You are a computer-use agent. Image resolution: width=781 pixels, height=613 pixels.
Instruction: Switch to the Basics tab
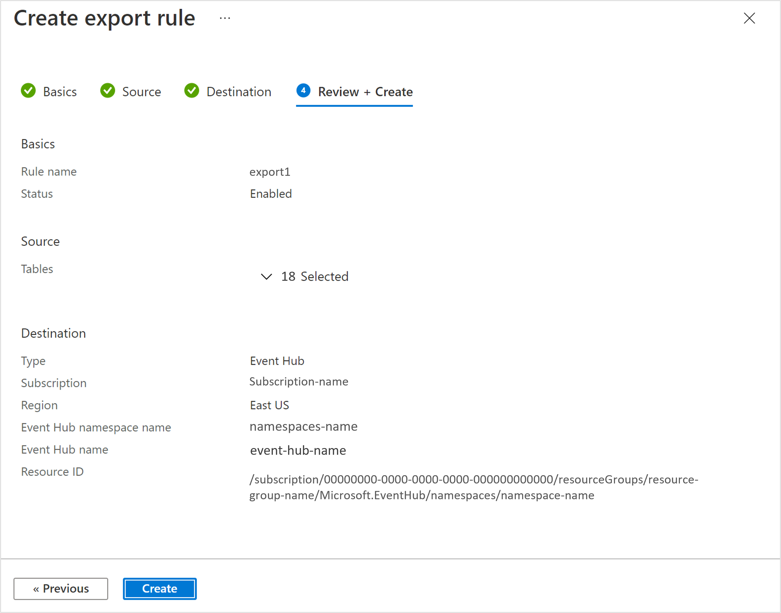coord(59,92)
